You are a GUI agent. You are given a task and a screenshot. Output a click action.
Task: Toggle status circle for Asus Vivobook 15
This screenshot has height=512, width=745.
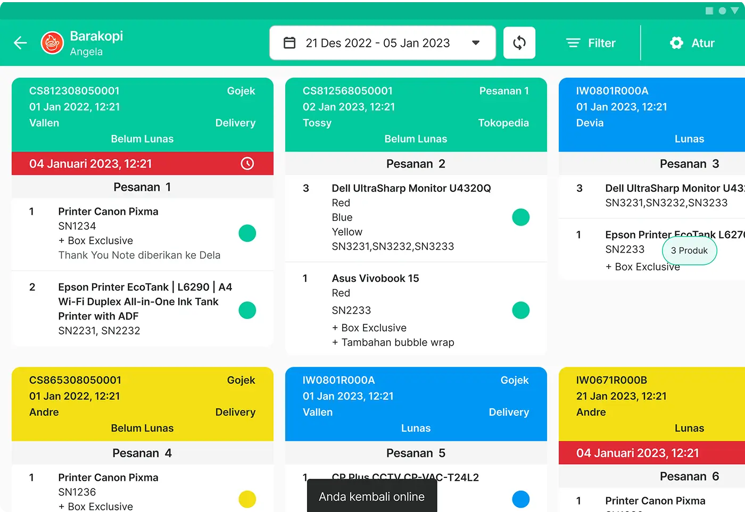520,310
